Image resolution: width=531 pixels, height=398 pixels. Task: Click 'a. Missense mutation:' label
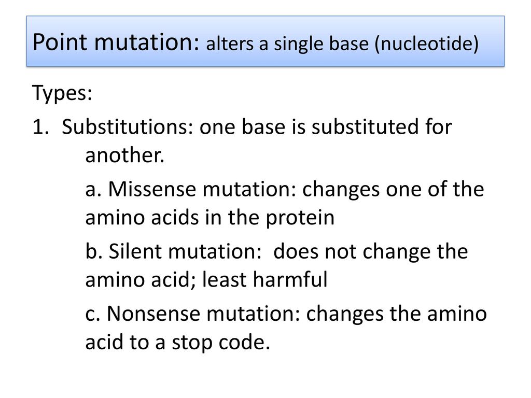[x=191, y=189]
